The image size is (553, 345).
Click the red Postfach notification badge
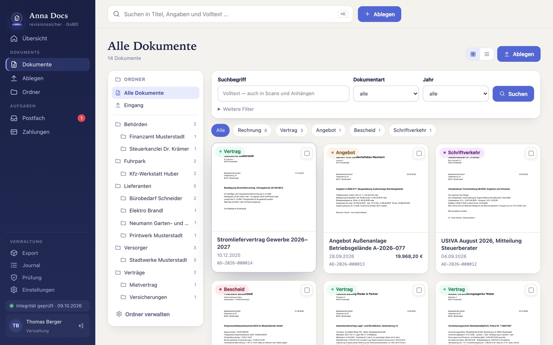[x=81, y=118]
